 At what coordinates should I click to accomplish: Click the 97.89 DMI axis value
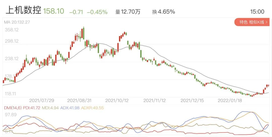click(11, 115)
